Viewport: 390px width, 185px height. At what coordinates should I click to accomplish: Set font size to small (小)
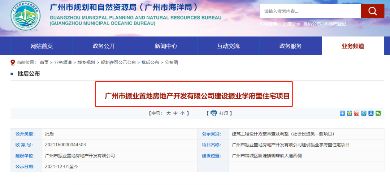pos(182,113)
